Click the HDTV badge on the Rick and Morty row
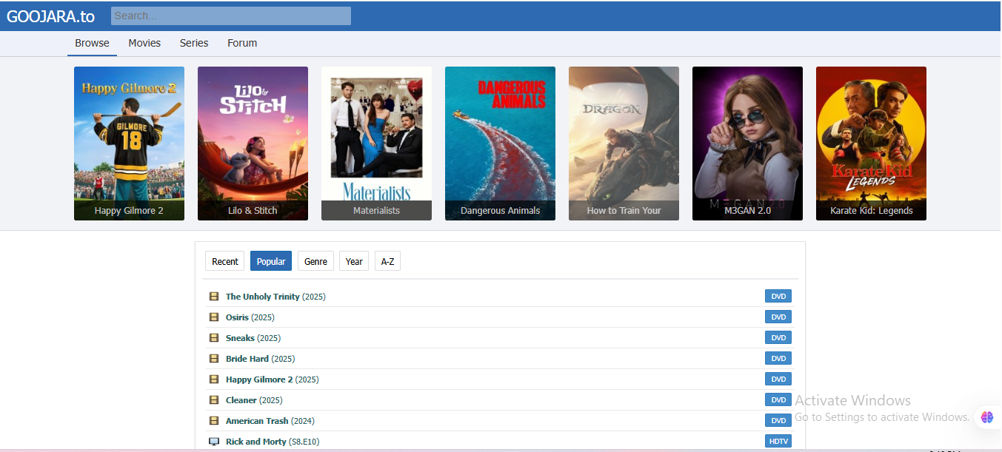This screenshot has height=452, width=1002. [x=778, y=441]
